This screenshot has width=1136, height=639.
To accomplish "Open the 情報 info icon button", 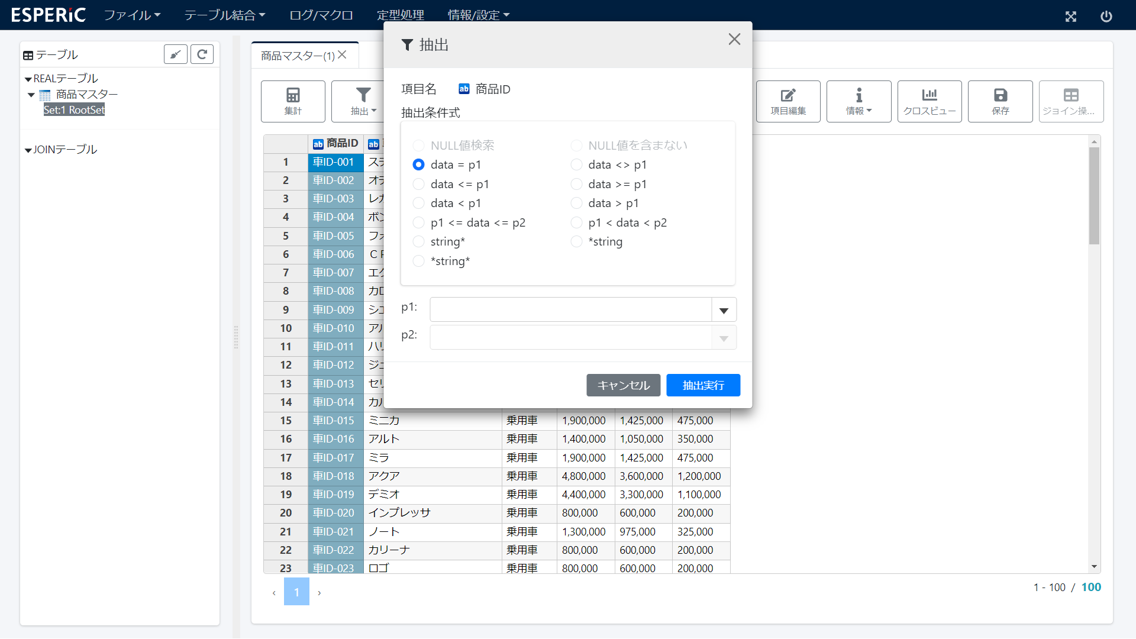I will pos(859,96).
